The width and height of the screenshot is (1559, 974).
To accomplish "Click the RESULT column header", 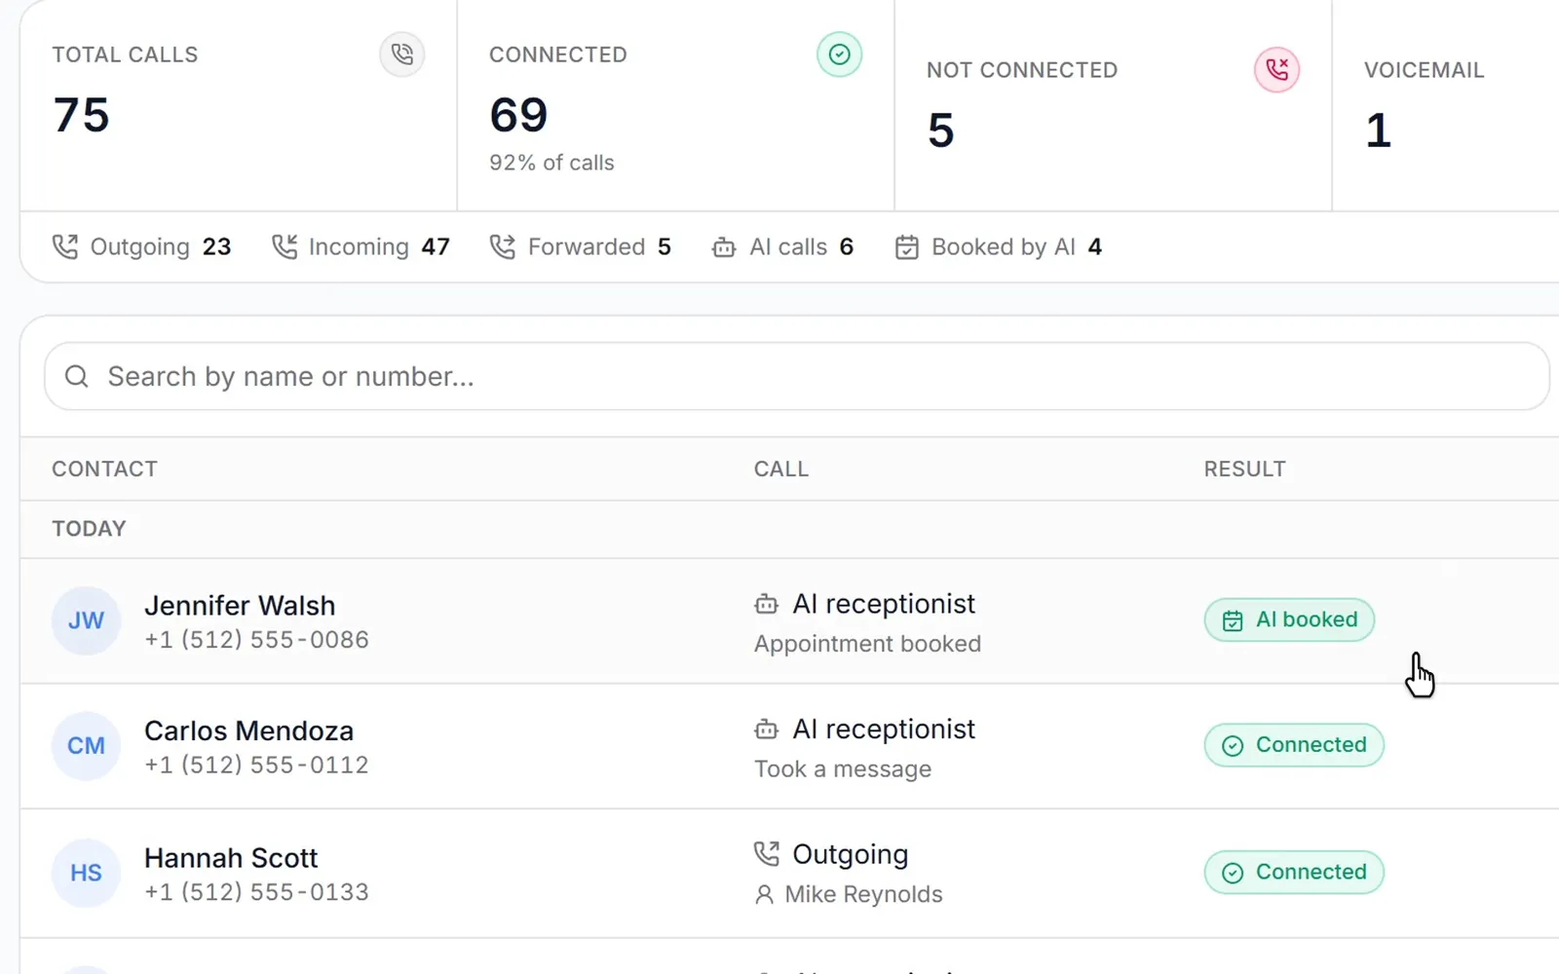I will 1244,468.
